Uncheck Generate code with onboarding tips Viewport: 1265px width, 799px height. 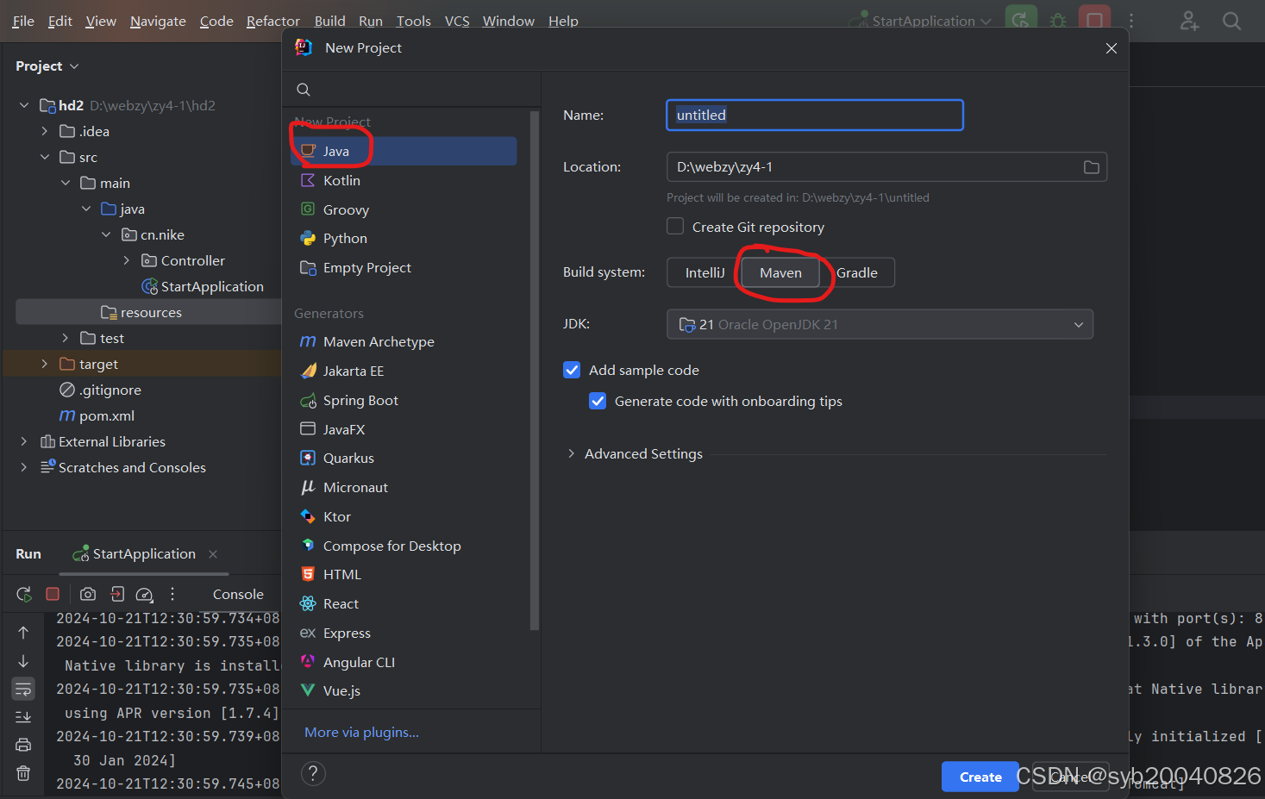coord(598,401)
